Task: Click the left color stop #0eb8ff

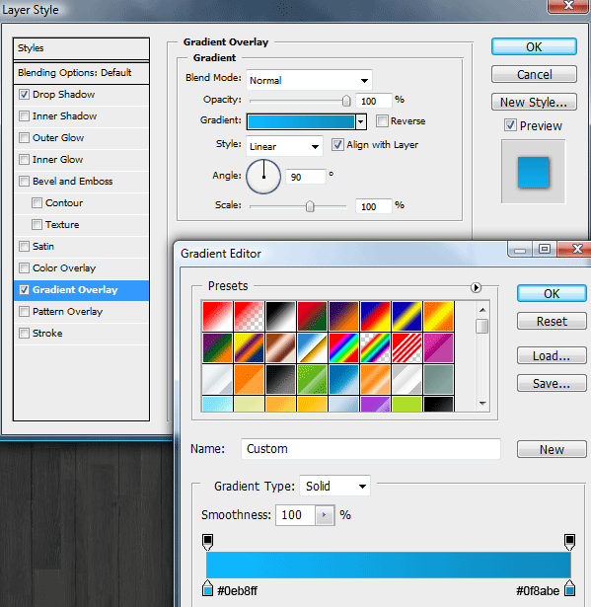Action: 208,588
